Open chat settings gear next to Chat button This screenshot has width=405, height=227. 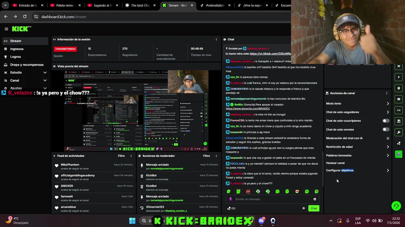[304, 208]
